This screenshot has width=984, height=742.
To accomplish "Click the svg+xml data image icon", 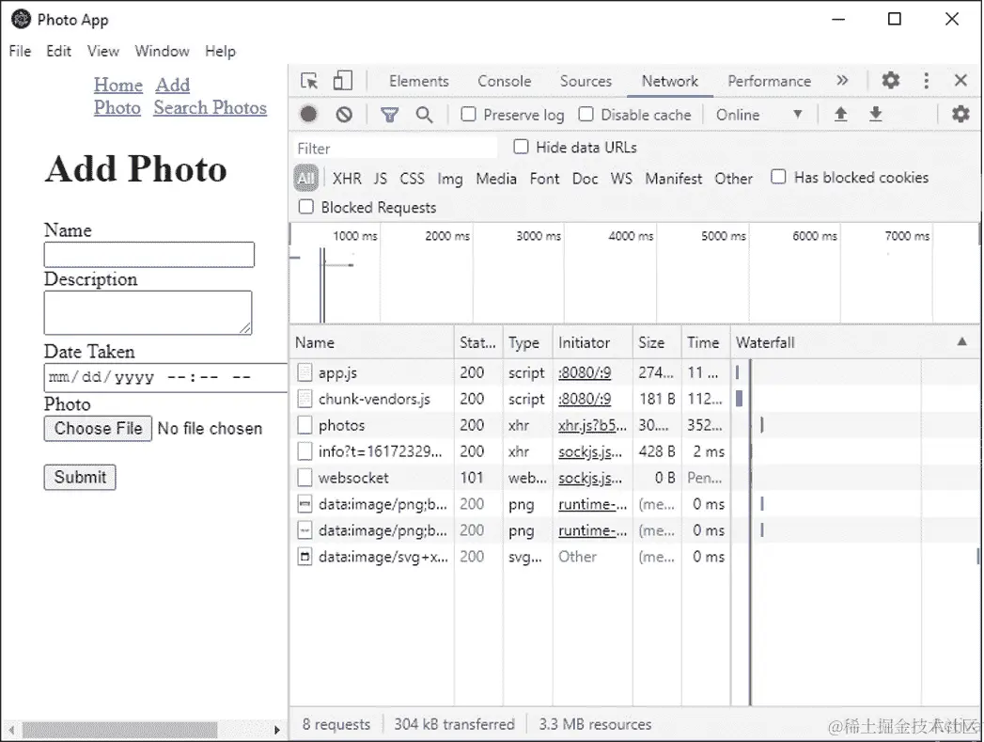I will (x=305, y=557).
